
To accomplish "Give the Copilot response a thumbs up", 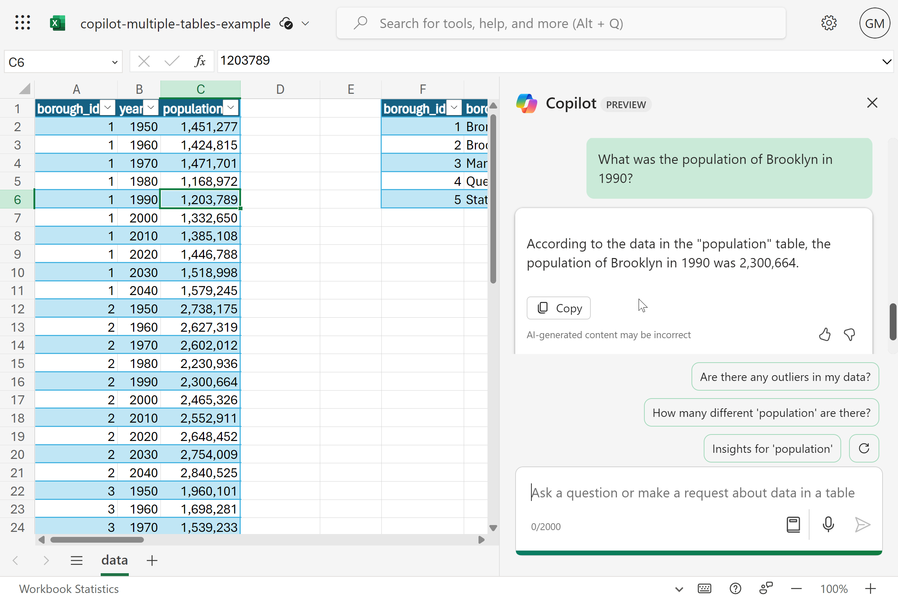I will pyautogui.click(x=824, y=335).
